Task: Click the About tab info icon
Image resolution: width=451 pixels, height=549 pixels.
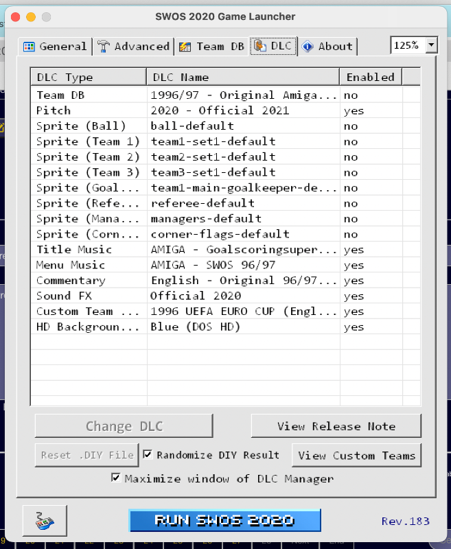Action: coord(308,47)
